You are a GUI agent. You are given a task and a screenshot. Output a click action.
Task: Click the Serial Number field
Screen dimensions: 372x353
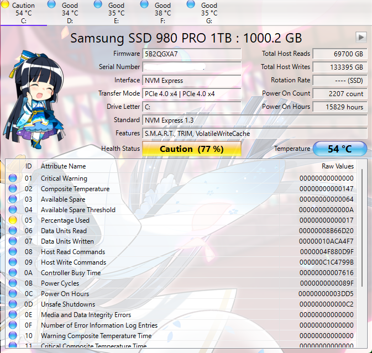click(x=192, y=67)
